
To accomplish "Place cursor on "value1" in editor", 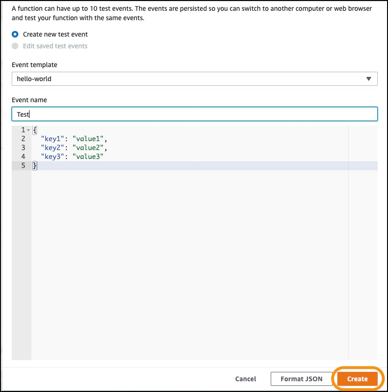I will click(88, 139).
